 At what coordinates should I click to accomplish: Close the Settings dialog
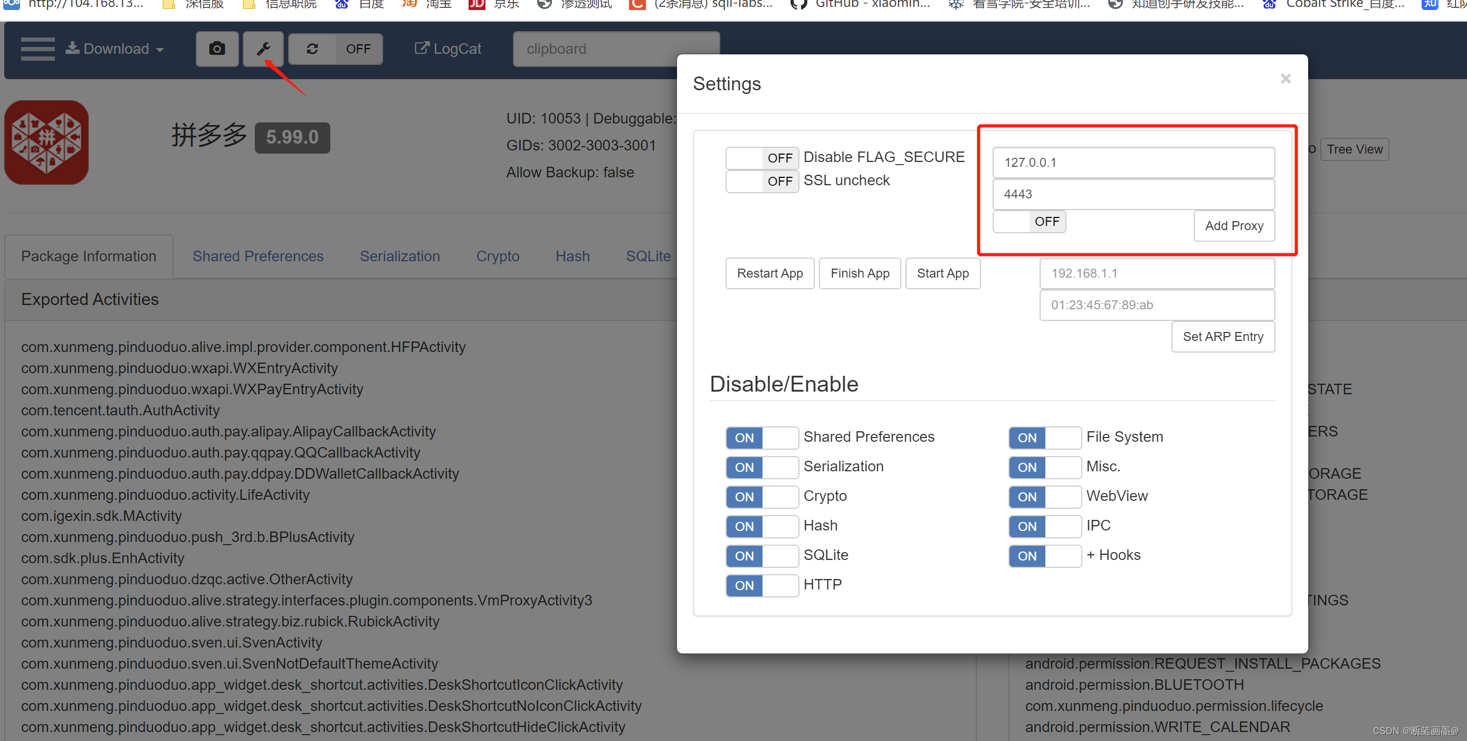tap(1285, 79)
